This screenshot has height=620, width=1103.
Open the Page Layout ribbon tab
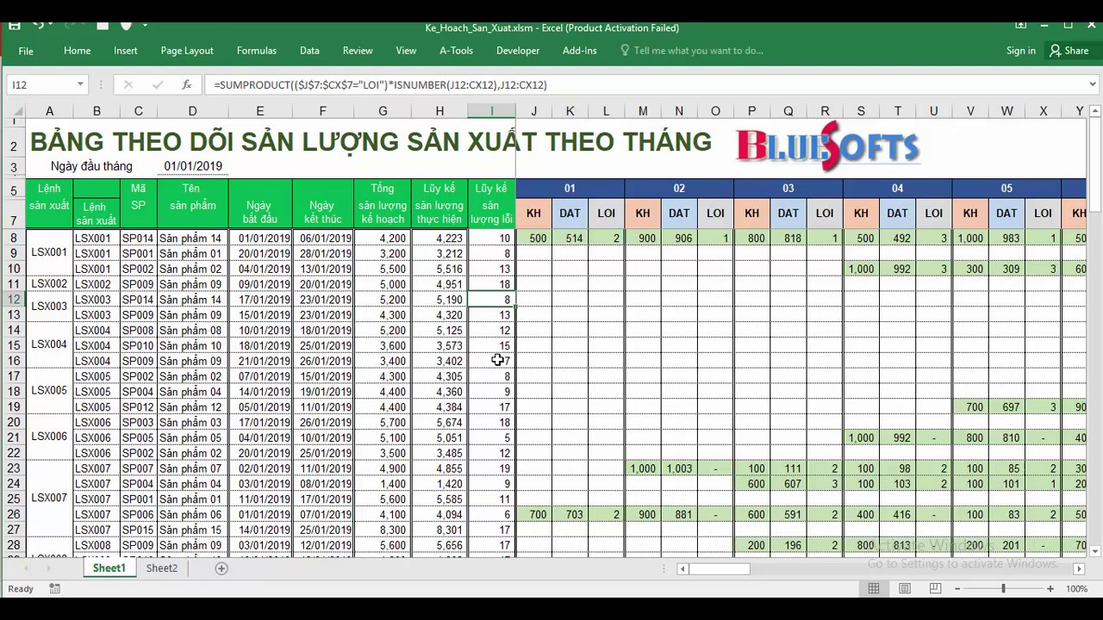click(x=187, y=51)
